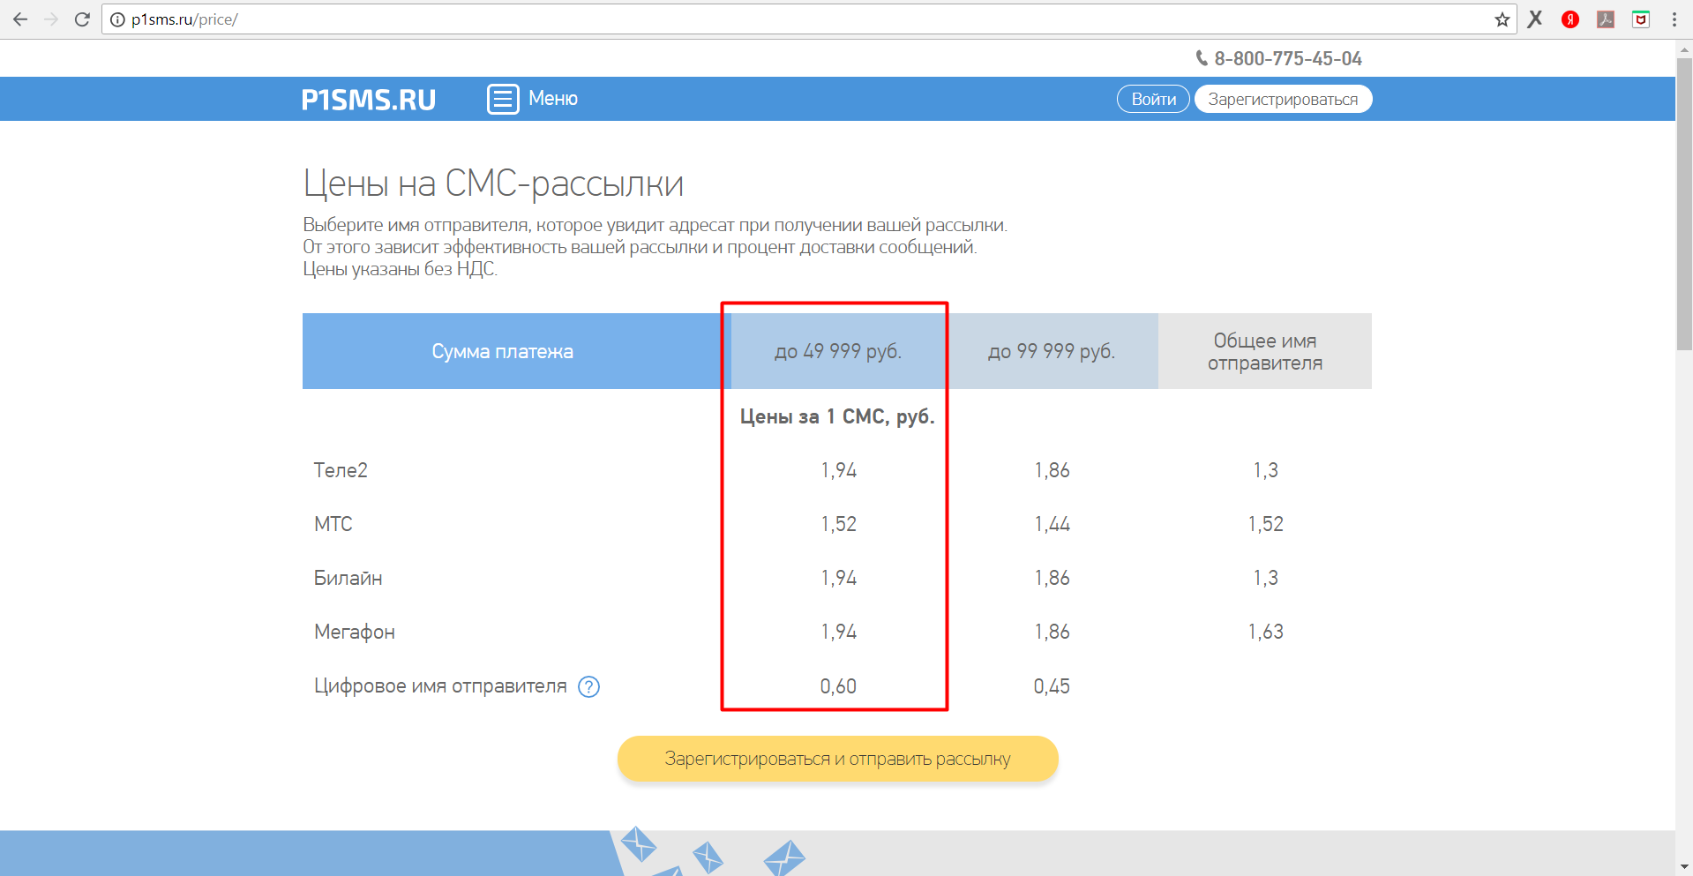Click digital sender price 0,60
This screenshot has width=1693, height=876.
tap(838, 686)
